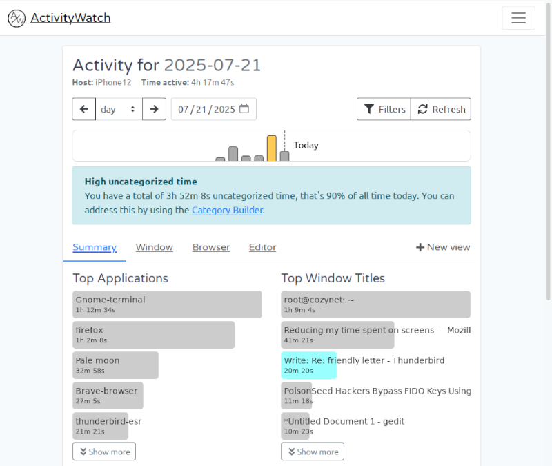Screen dimensions: 552x466
Task: Open the day period dropdown
Action: coord(119,109)
